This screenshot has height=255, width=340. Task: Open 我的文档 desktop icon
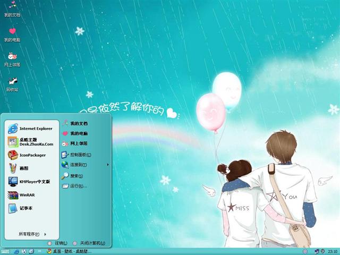[12, 9]
